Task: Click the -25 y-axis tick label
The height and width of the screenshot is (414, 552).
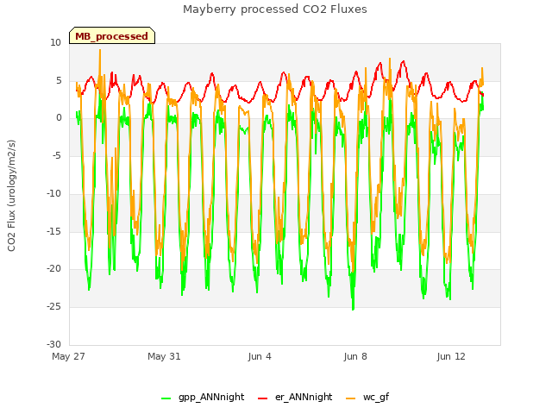Action: (53, 307)
